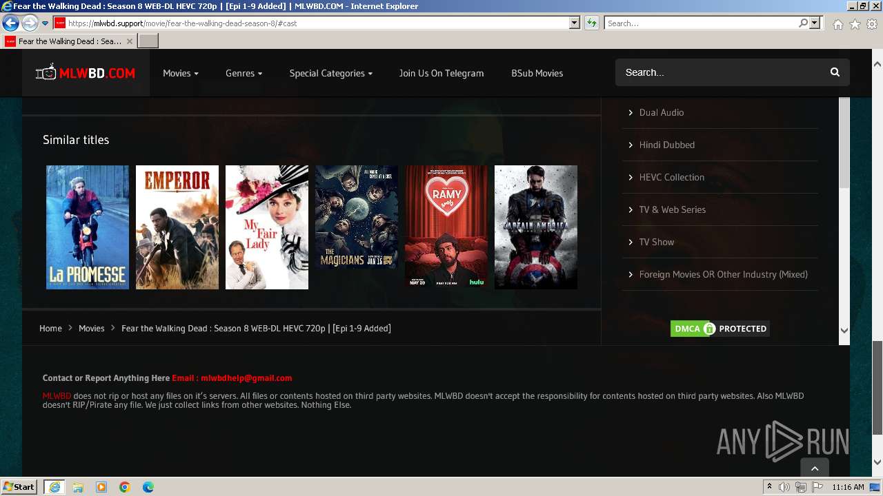883x496 pixels.
Task: Open the My Fair Lady poster
Action: point(267,227)
